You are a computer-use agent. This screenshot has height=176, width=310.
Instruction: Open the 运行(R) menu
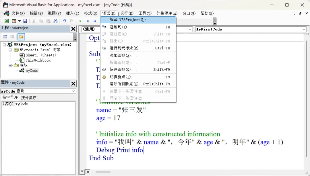[x=127, y=13]
